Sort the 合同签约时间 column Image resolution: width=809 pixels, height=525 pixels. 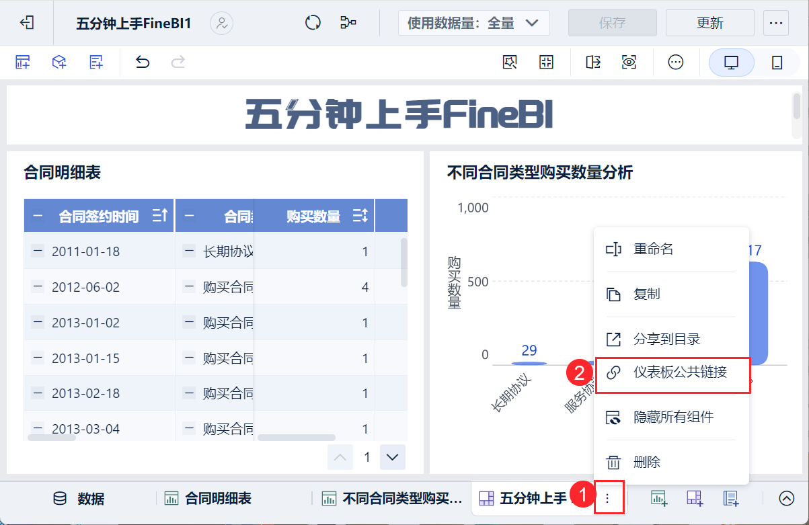[x=160, y=216]
